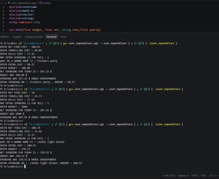Click the terminal cursor at last prompt
219x179 pixels.
click(25, 167)
